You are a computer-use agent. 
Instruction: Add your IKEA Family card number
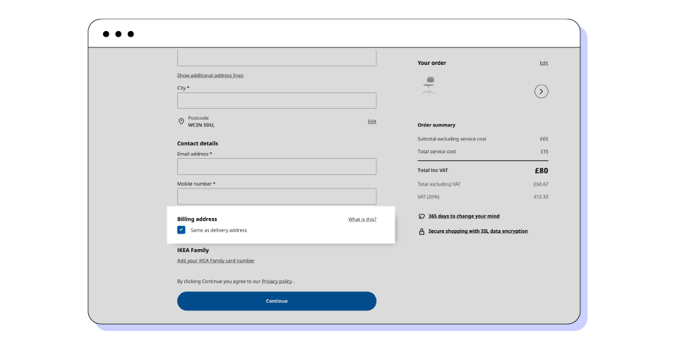(215, 261)
